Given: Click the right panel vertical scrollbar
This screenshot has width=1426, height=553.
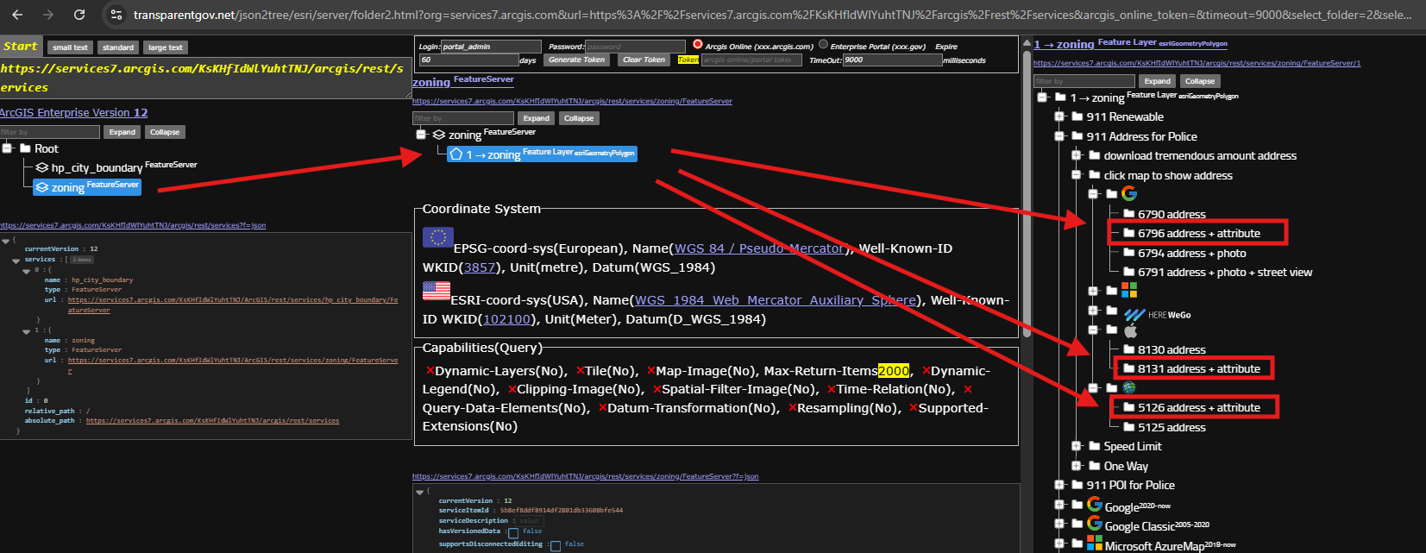Looking at the screenshot, I should tap(1027, 190).
